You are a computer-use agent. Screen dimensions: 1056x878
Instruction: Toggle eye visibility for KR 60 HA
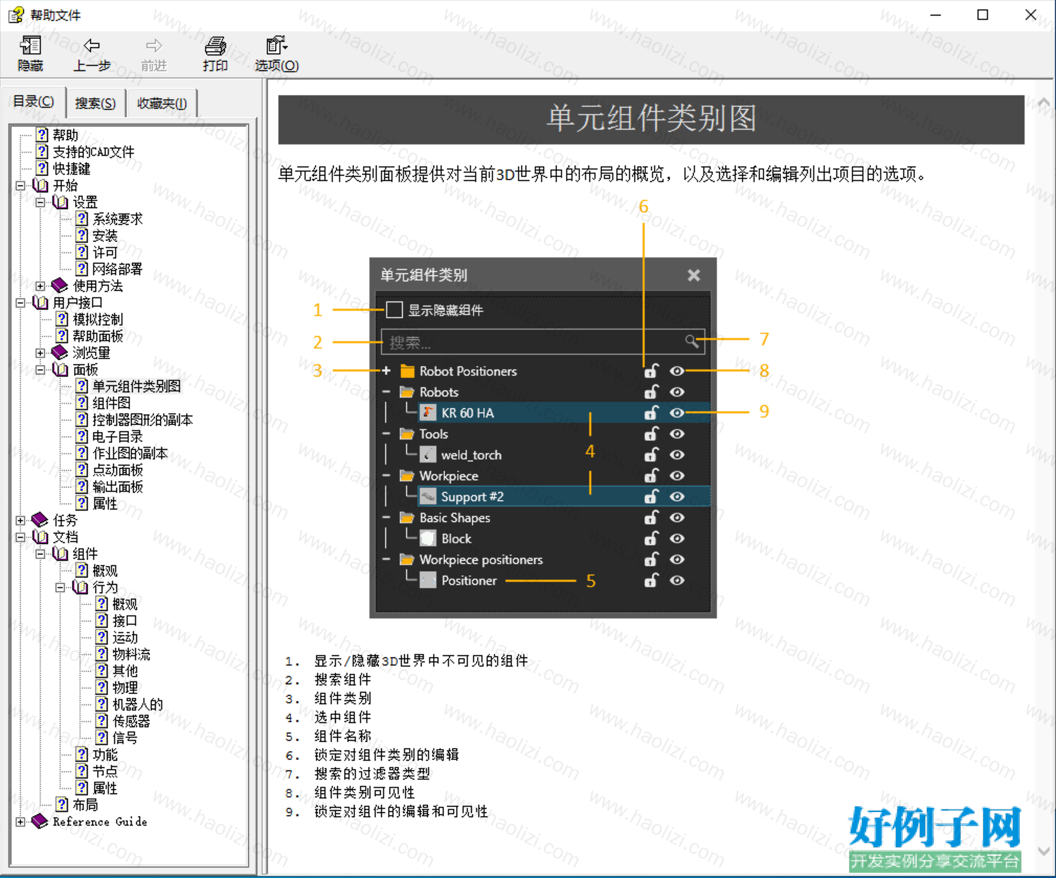coord(677,413)
